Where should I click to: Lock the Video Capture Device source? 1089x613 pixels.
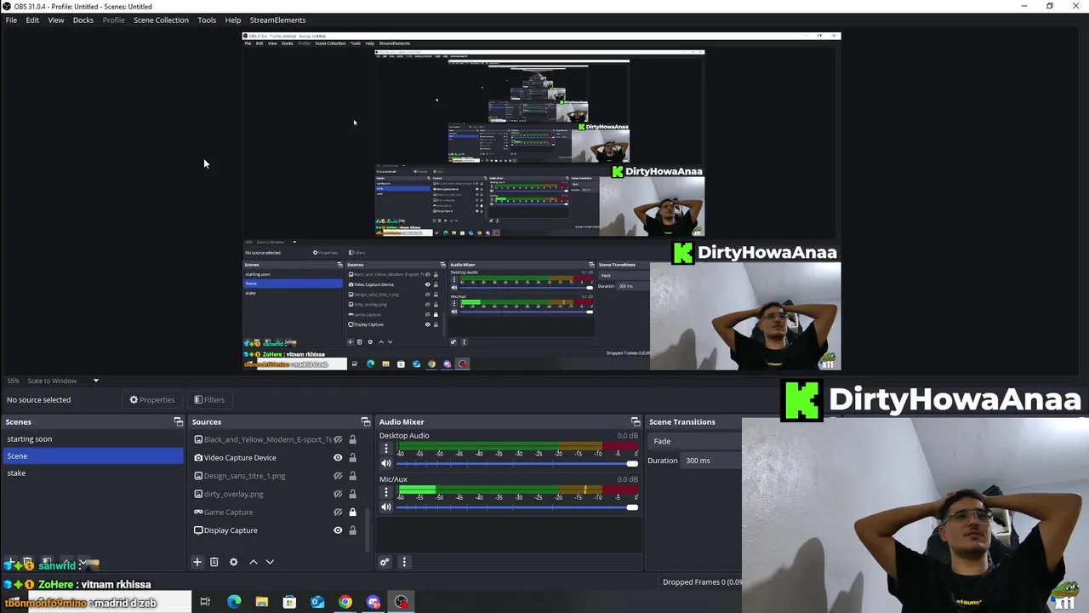tap(352, 457)
